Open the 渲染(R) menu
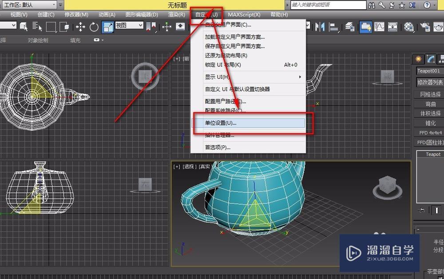This screenshot has width=444, height=279. 176,15
